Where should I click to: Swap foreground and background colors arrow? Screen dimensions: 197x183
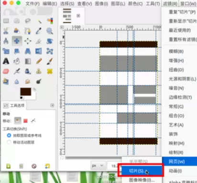34,89
